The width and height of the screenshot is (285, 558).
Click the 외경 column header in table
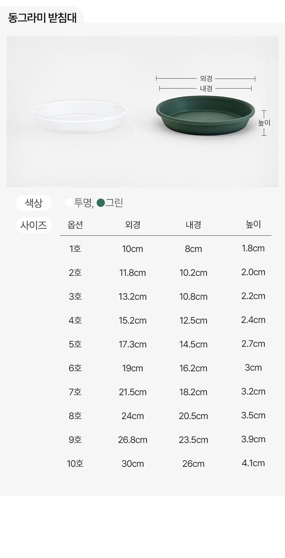tap(133, 225)
